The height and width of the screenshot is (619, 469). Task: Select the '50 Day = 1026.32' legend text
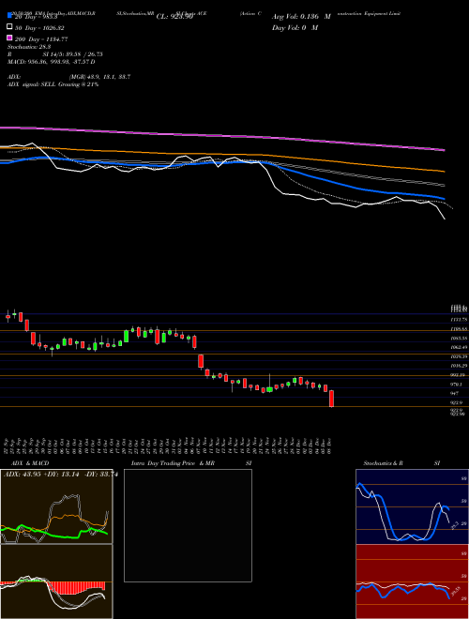click(39, 28)
